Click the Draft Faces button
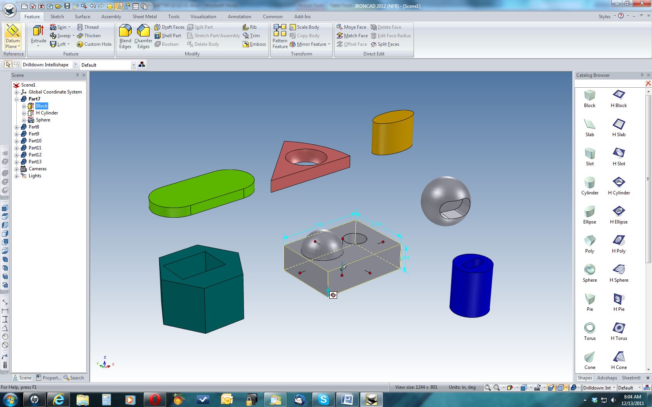 coord(169,27)
